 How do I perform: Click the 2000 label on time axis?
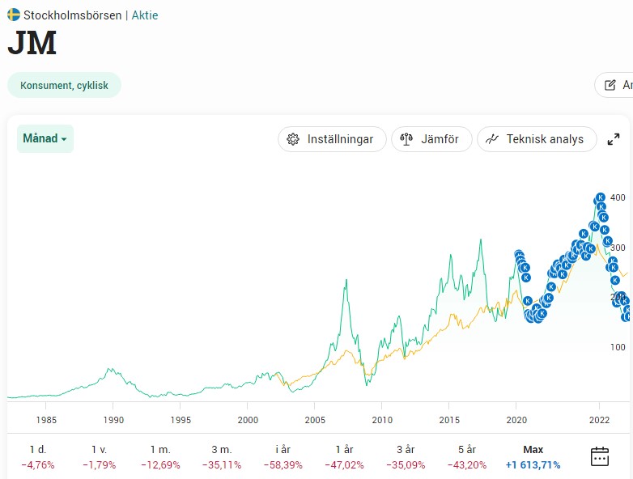point(248,420)
